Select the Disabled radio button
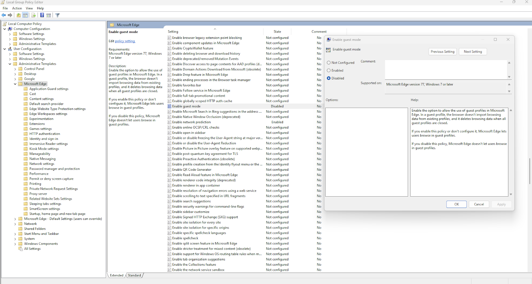Image resolution: width=532 pixels, height=284 pixels. tap(329, 78)
